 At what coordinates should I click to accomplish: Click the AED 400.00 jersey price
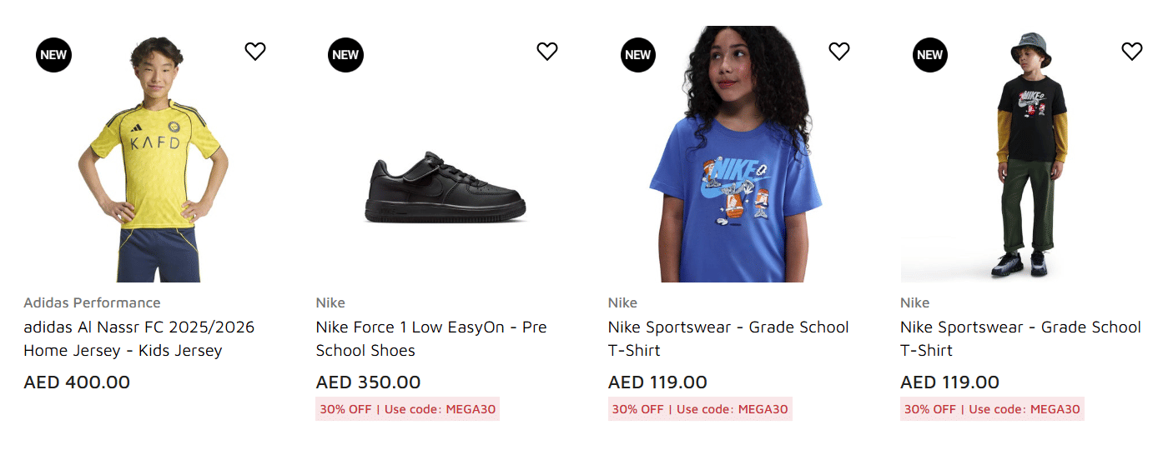77,382
